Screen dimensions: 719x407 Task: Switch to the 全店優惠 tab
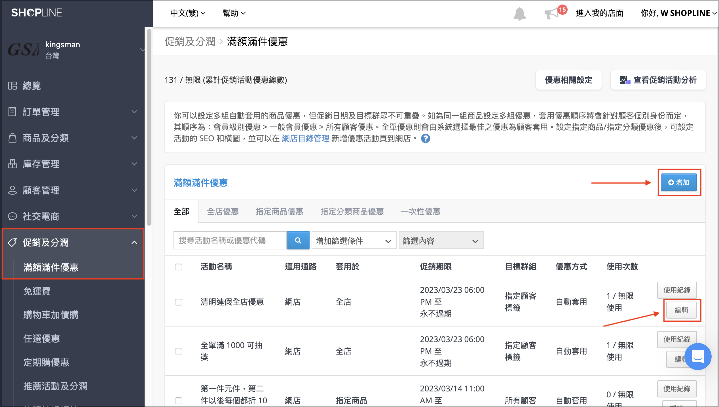[x=223, y=211]
